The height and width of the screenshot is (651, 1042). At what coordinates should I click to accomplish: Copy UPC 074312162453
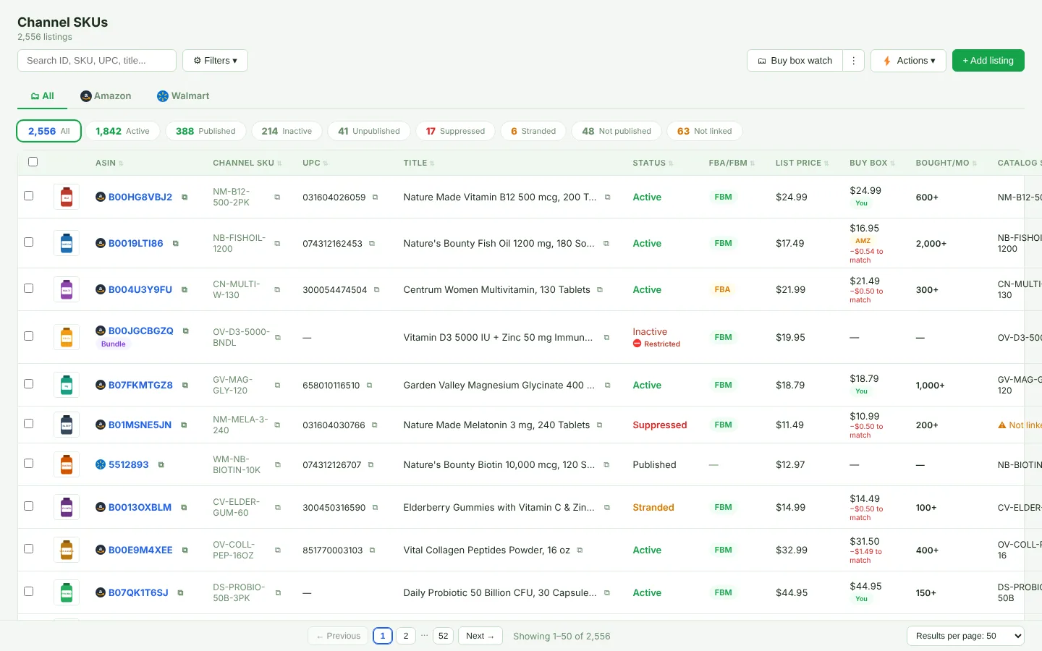click(372, 244)
